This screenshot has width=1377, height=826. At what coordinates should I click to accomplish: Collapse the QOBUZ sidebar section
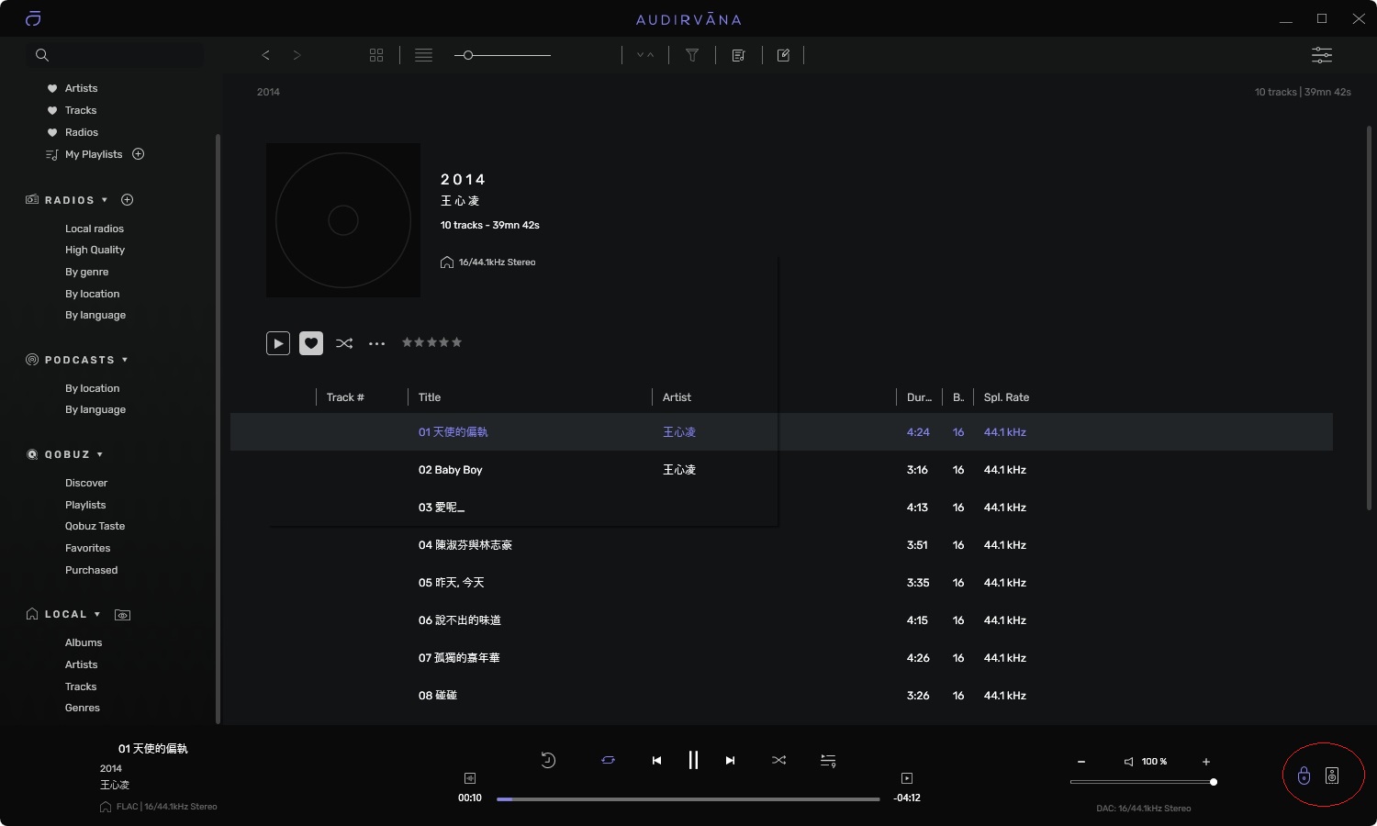[x=100, y=454]
